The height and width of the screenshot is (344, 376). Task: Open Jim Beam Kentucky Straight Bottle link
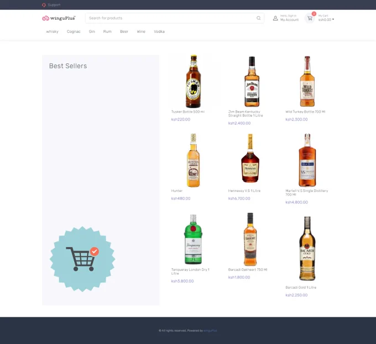pyautogui.click(x=246, y=113)
